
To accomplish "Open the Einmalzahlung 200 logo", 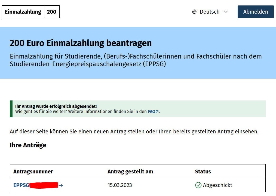I will [x=31, y=12].
